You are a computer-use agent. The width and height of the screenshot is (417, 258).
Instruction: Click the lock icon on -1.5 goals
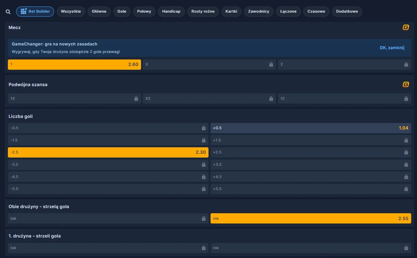(203, 140)
